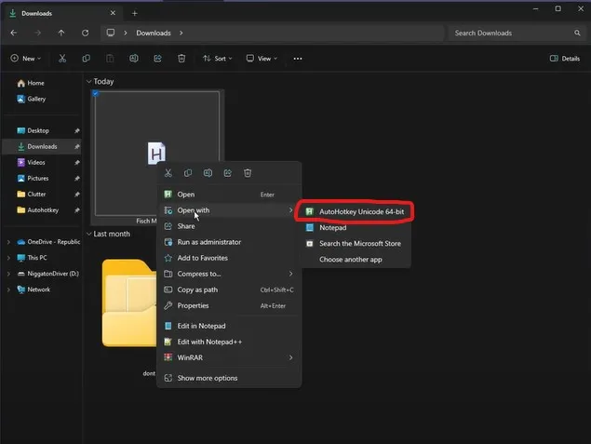Open the View dropdown
Image resolution: width=591 pixels, height=444 pixels.
coord(262,59)
